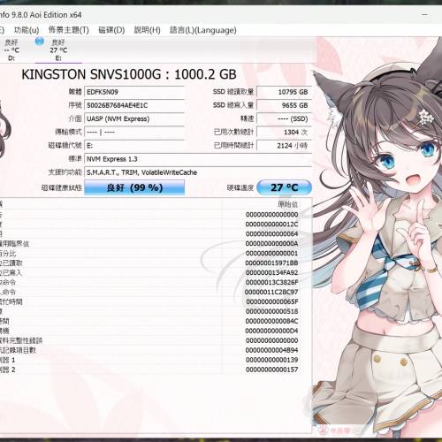This screenshot has height=442, width=442.
Task: Select the row with raw value 00000000000065F
Action: pos(156,301)
